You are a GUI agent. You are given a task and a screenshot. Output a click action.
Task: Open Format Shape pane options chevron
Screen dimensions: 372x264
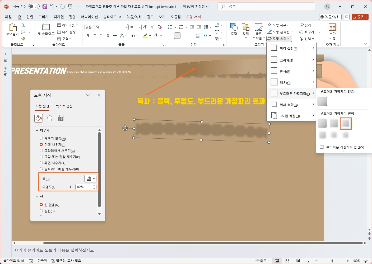[x=88, y=95]
